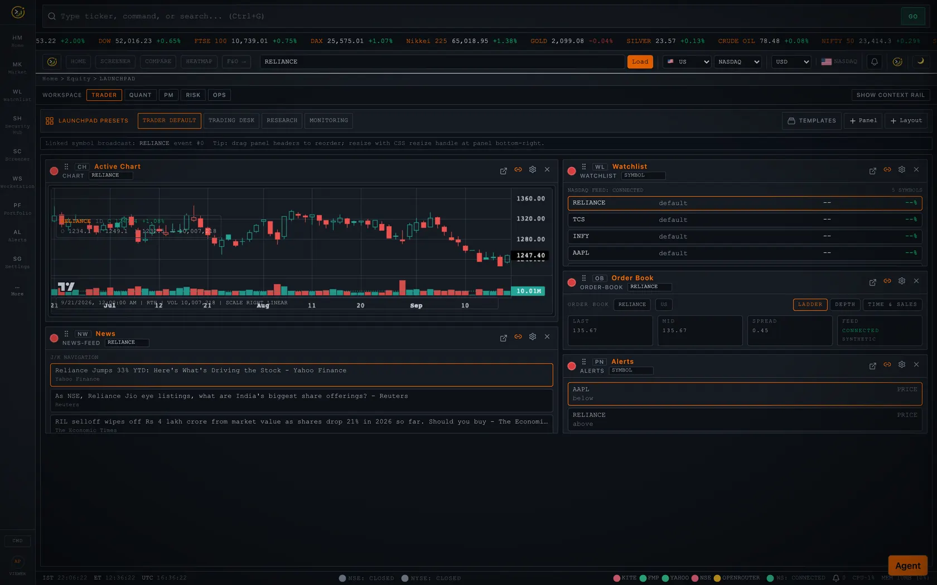This screenshot has height=585, width=937.
Task: Open the NASDAQ exchange dropdown
Action: click(738, 62)
